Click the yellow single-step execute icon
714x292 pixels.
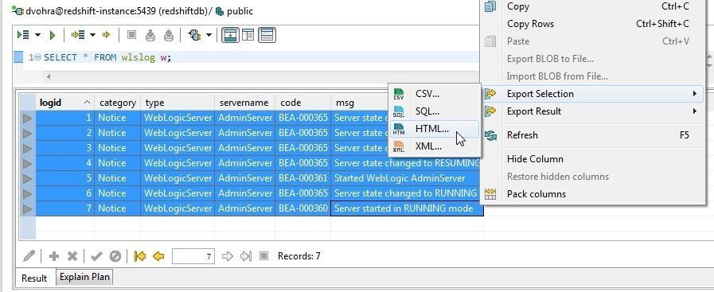point(107,35)
